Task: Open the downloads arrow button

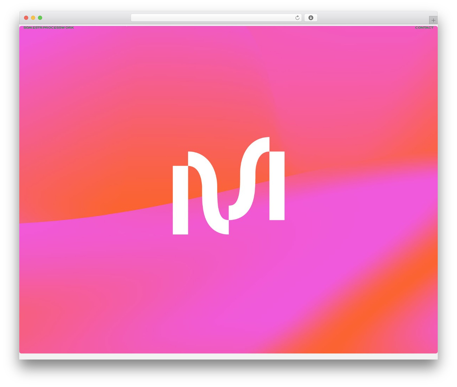Action: pyautogui.click(x=311, y=18)
